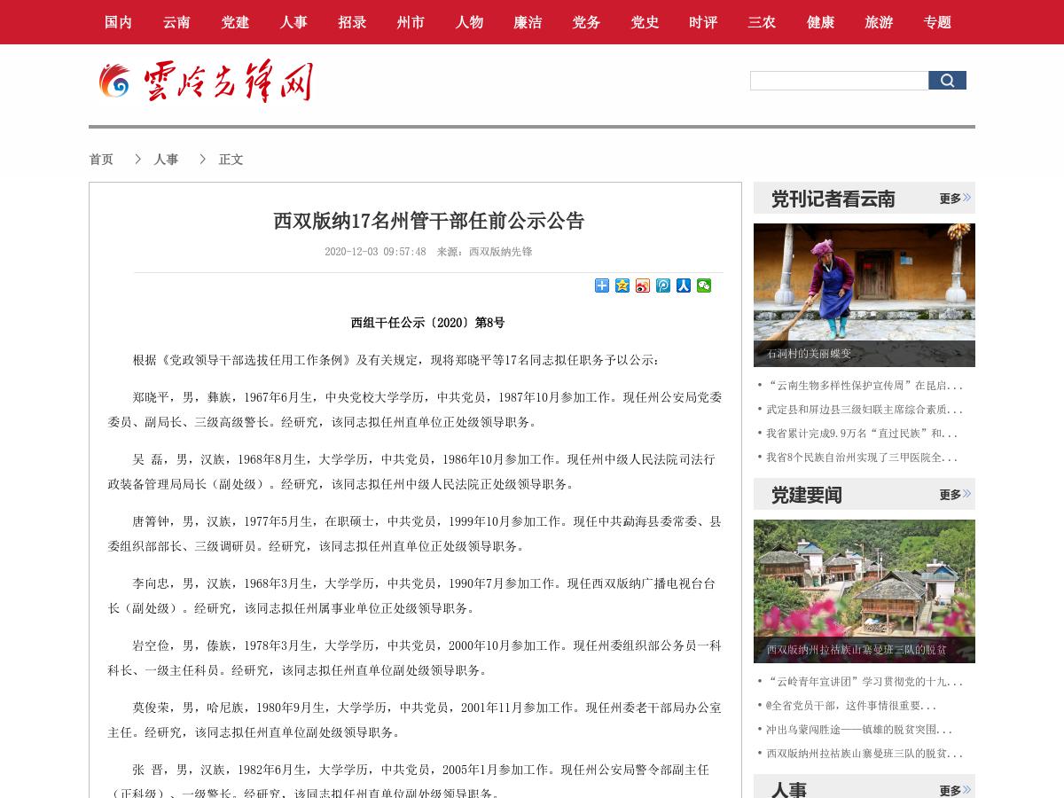Open the 旅游 channel
This screenshot has width=1064, height=798.
(879, 22)
